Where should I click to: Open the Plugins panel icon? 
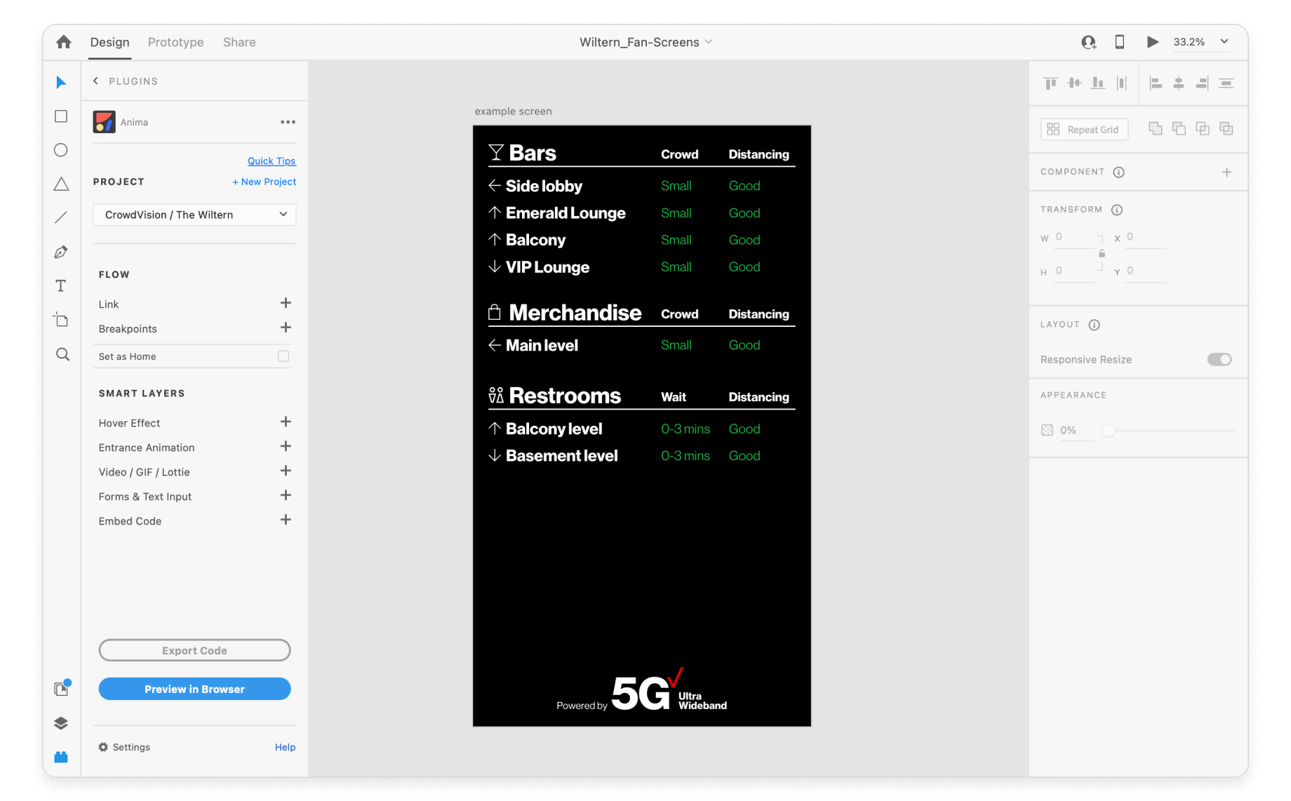pos(61,757)
